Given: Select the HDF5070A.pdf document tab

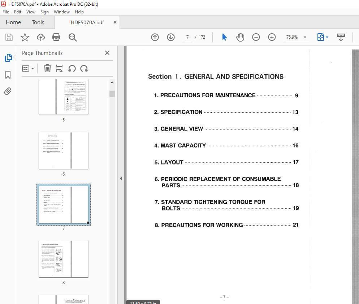Looking at the screenshot, I should [x=87, y=22].
